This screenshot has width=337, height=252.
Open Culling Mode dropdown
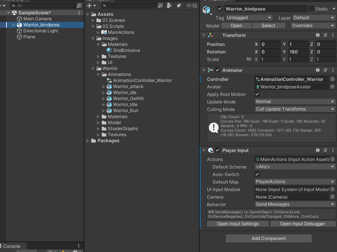pos(295,109)
